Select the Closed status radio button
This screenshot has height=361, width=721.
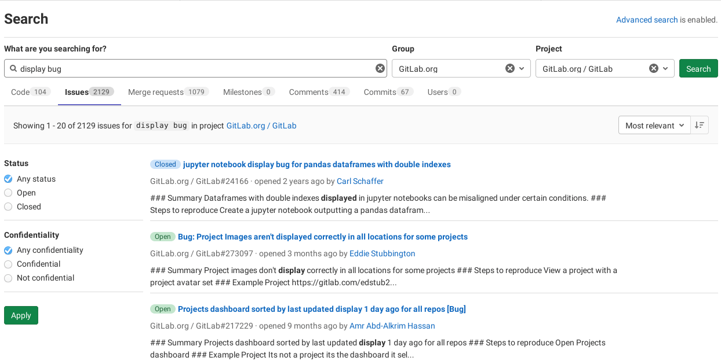pos(8,207)
